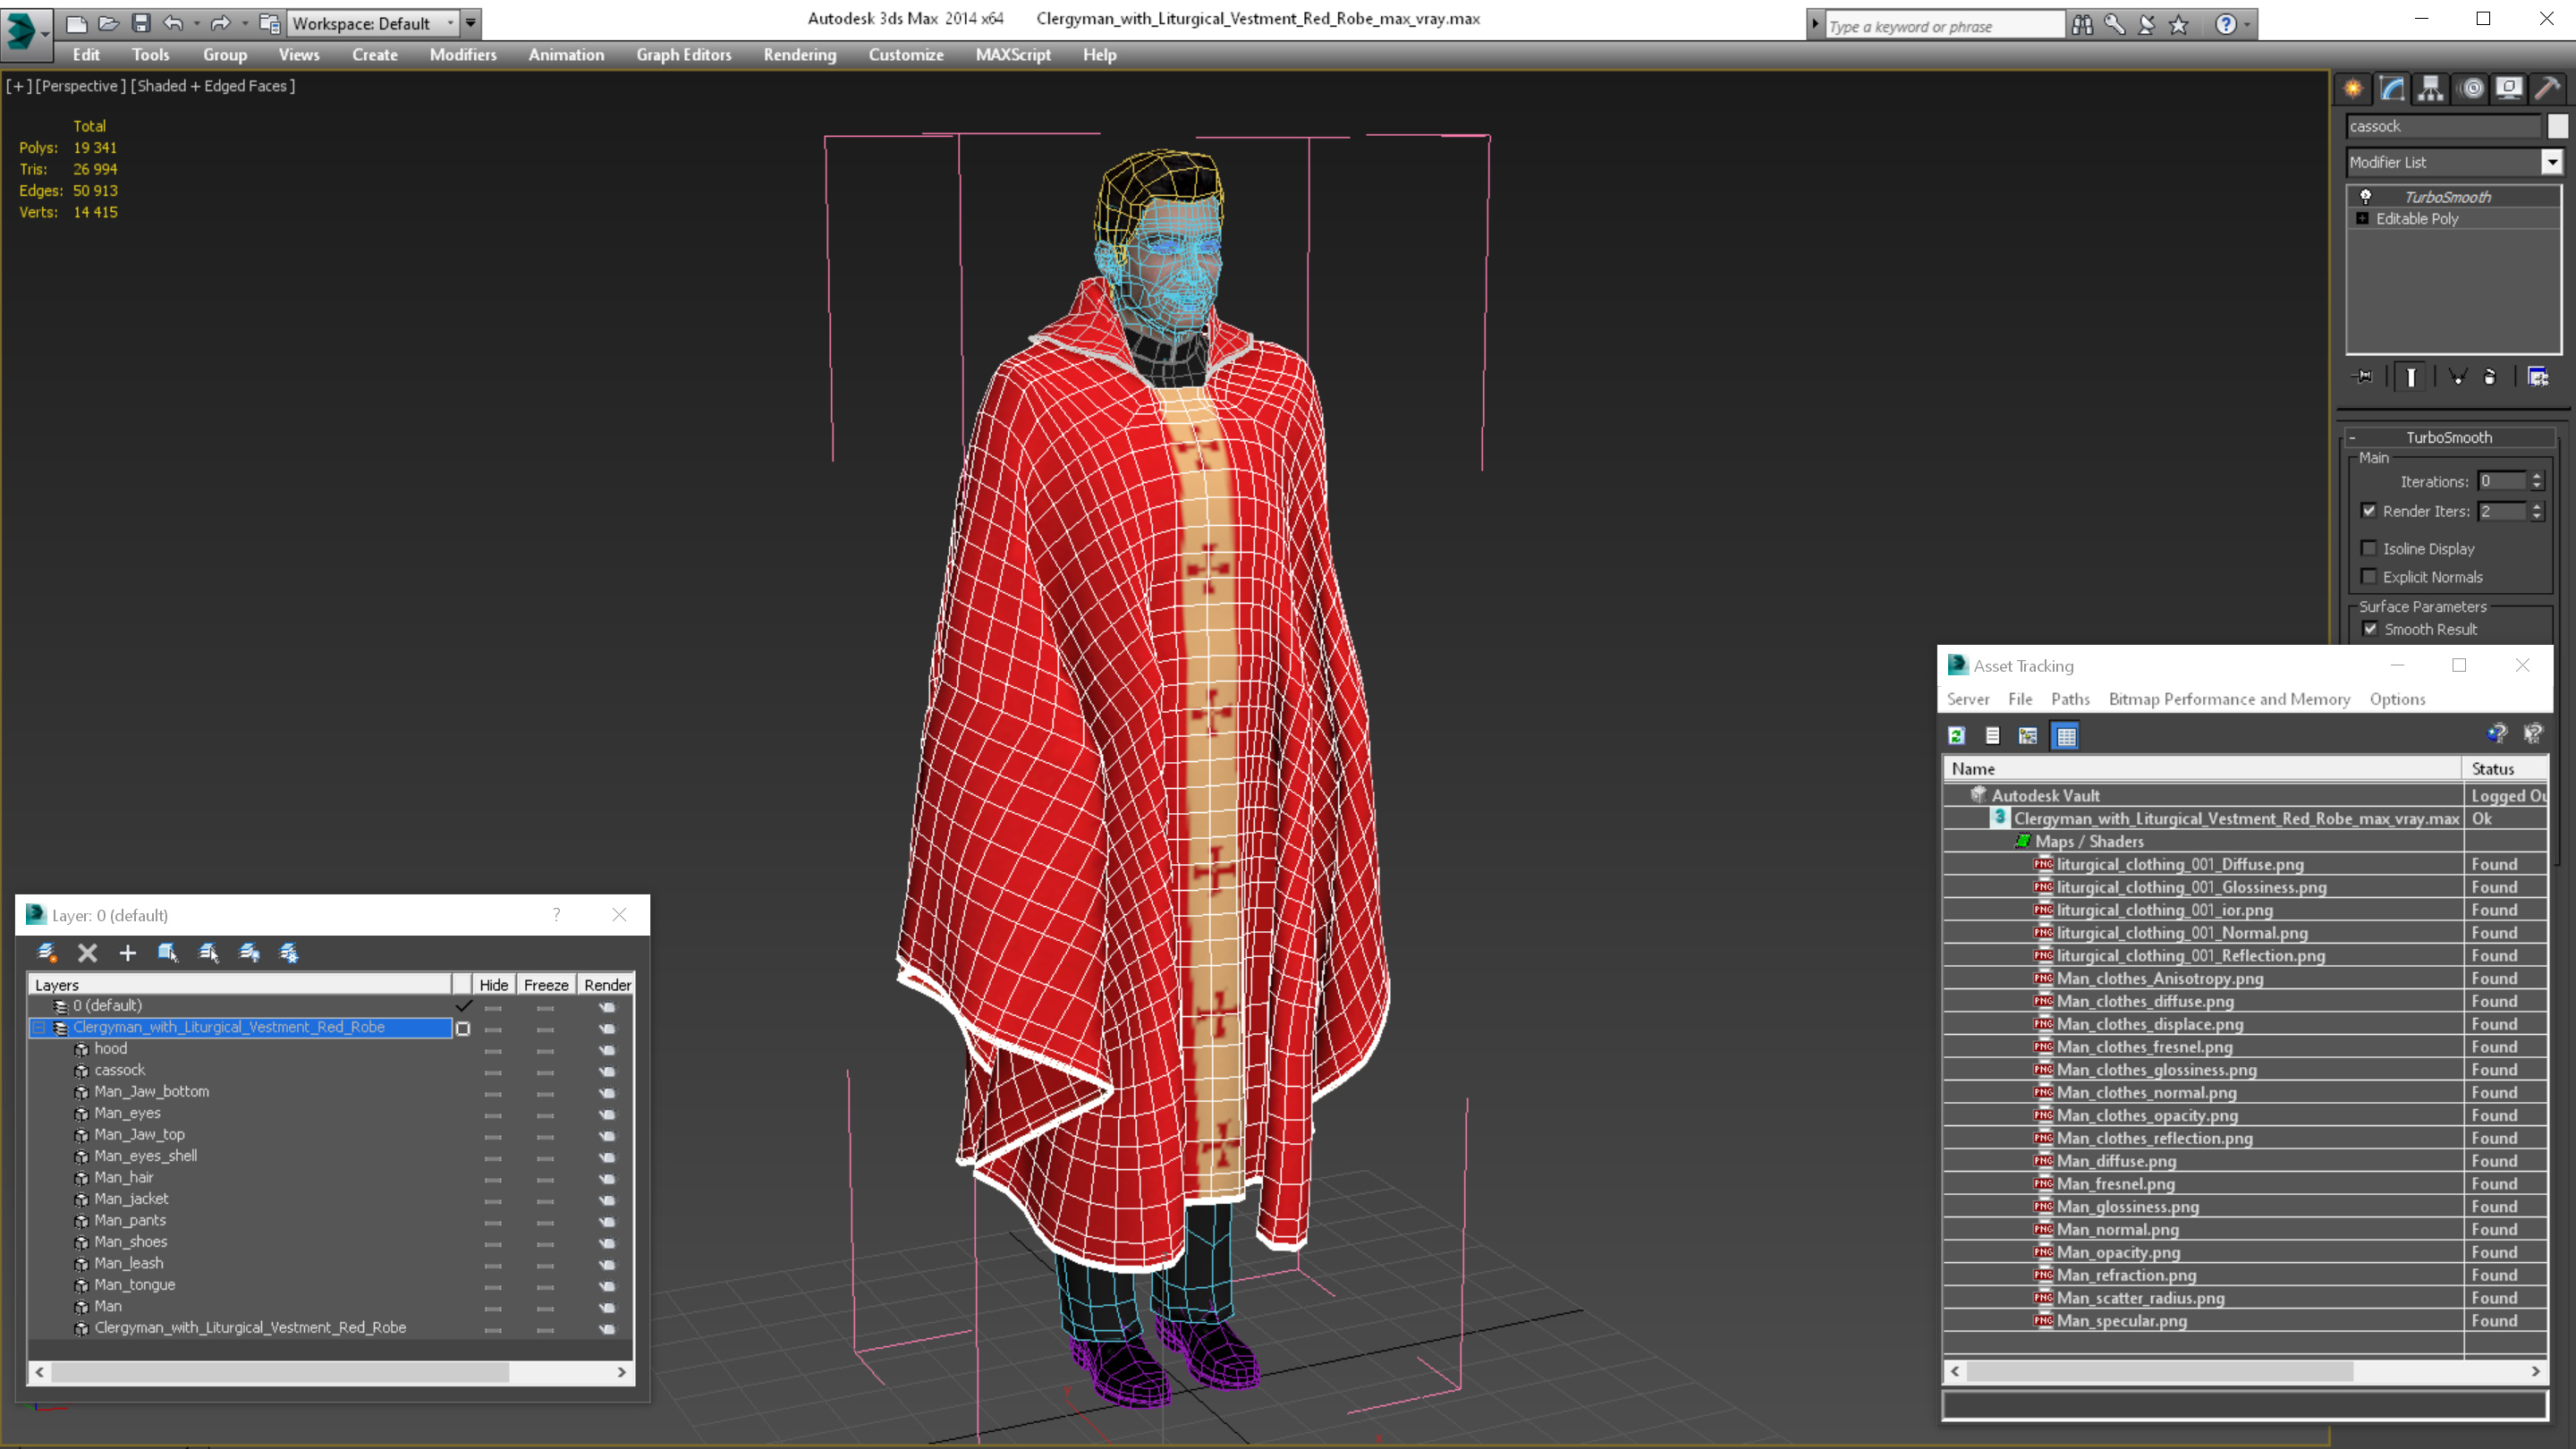2576x1449 pixels.
Task: Expand the Editable Poly sub-object tree
Action: pos(2363,219)
